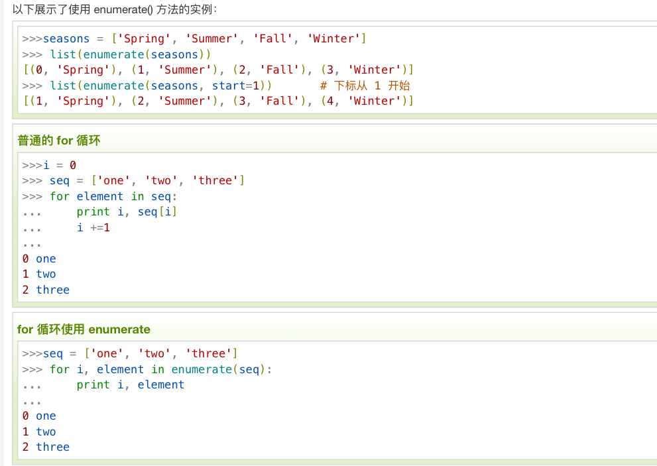The image size is (657, 466).
Task: Click the heading for 循环使用 enumerate
Action: click(x=84, y=329)
